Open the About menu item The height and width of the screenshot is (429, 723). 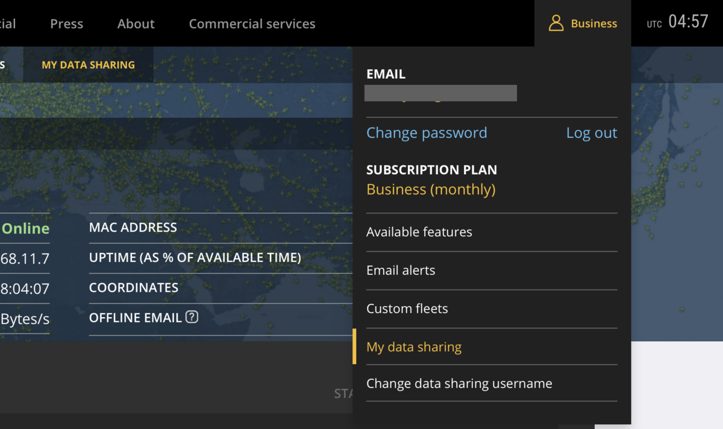tap(136, 23)
